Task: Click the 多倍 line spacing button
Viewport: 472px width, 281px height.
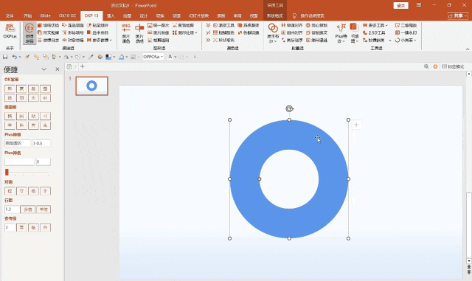Action: click(x=28, y=209)
